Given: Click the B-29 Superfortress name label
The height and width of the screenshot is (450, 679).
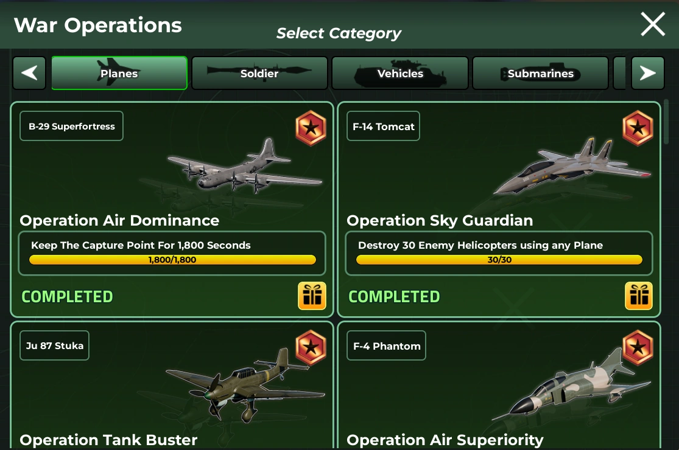Looking at the screenshot, I should (x=71, y=126).
